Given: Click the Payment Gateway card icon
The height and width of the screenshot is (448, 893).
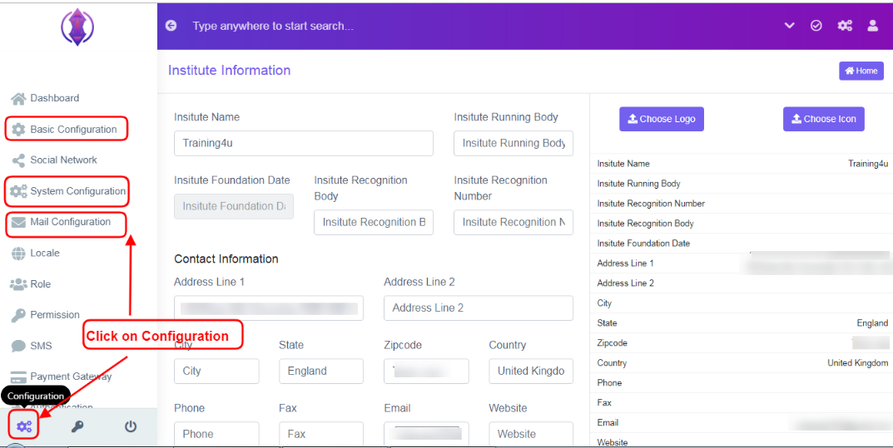Looking at the screenshot, I should (x=18, y=377).
